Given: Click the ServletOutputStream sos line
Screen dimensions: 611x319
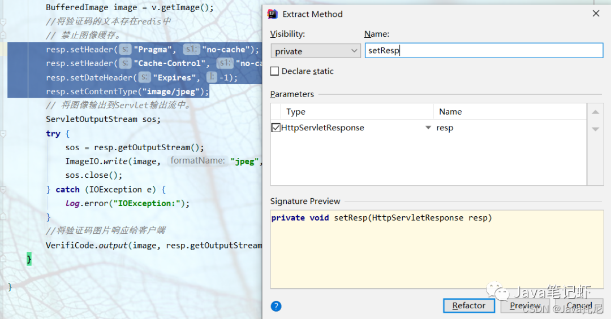Looking at the screenshot, I should 104,120.
